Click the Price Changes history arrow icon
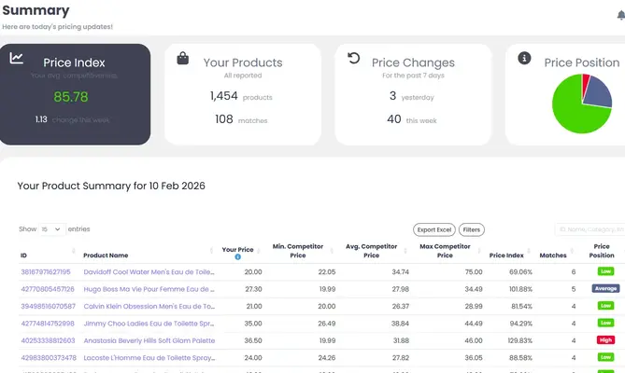The height and width of the screenshot is (373, 625). [x=353, y=58]
